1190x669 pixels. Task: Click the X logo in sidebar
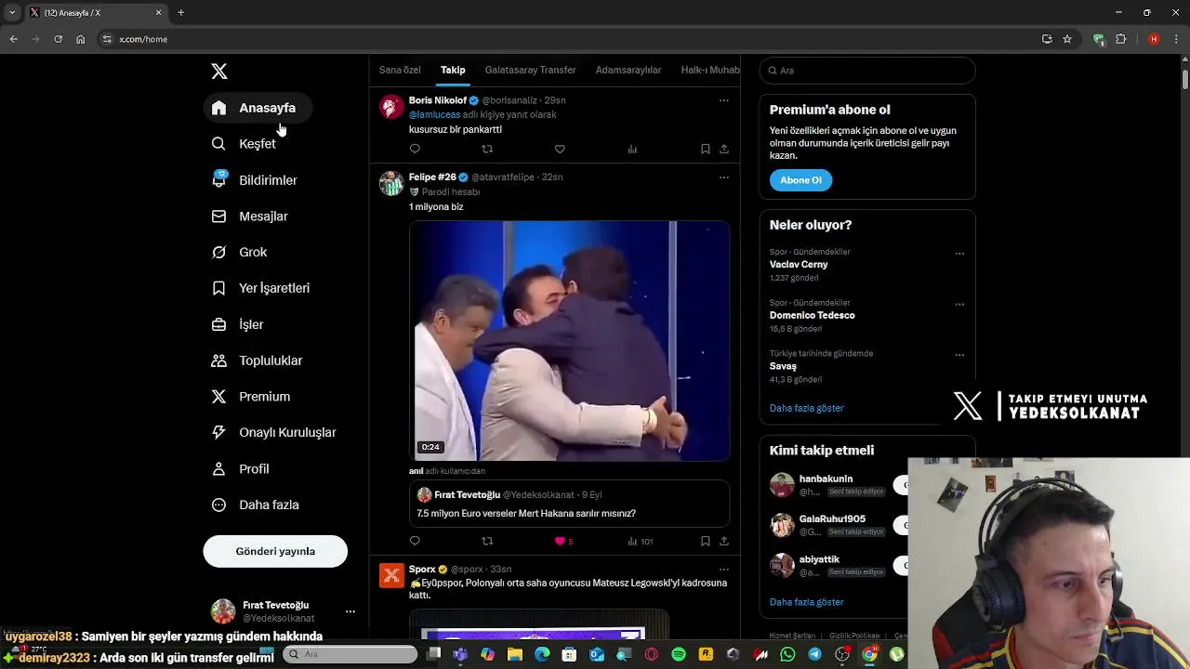coord(219,72)
